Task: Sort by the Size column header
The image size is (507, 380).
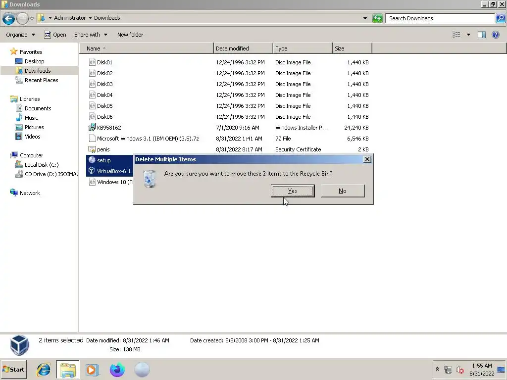Action: 352,48
